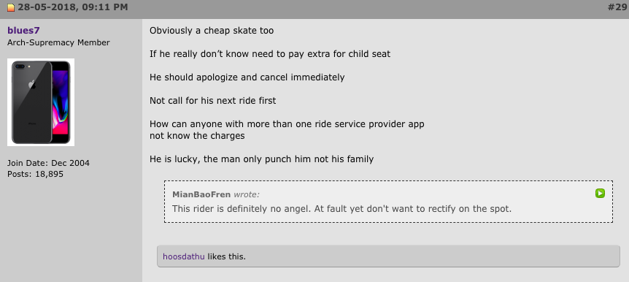
Task: Click the green view-post arrow in the quote
Action: [x=600, y=194]
